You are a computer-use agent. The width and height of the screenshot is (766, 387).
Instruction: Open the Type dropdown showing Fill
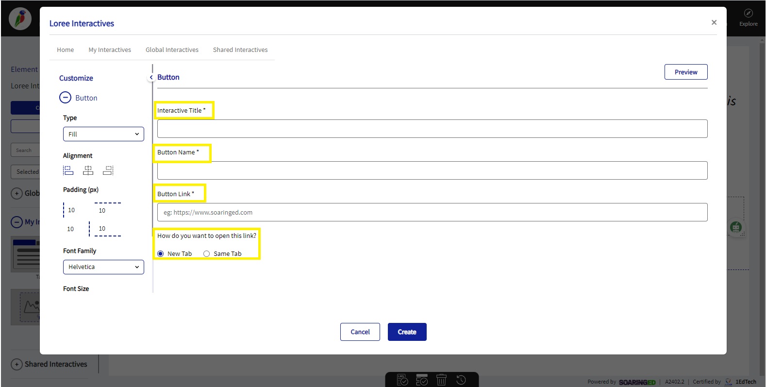(103, 134)
